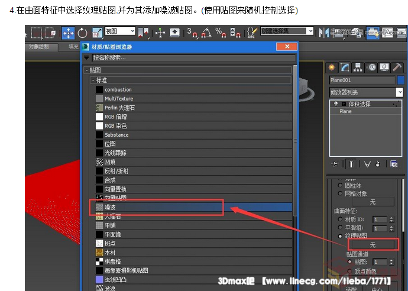Select the 贴图 channel radio button

[349, 262]
